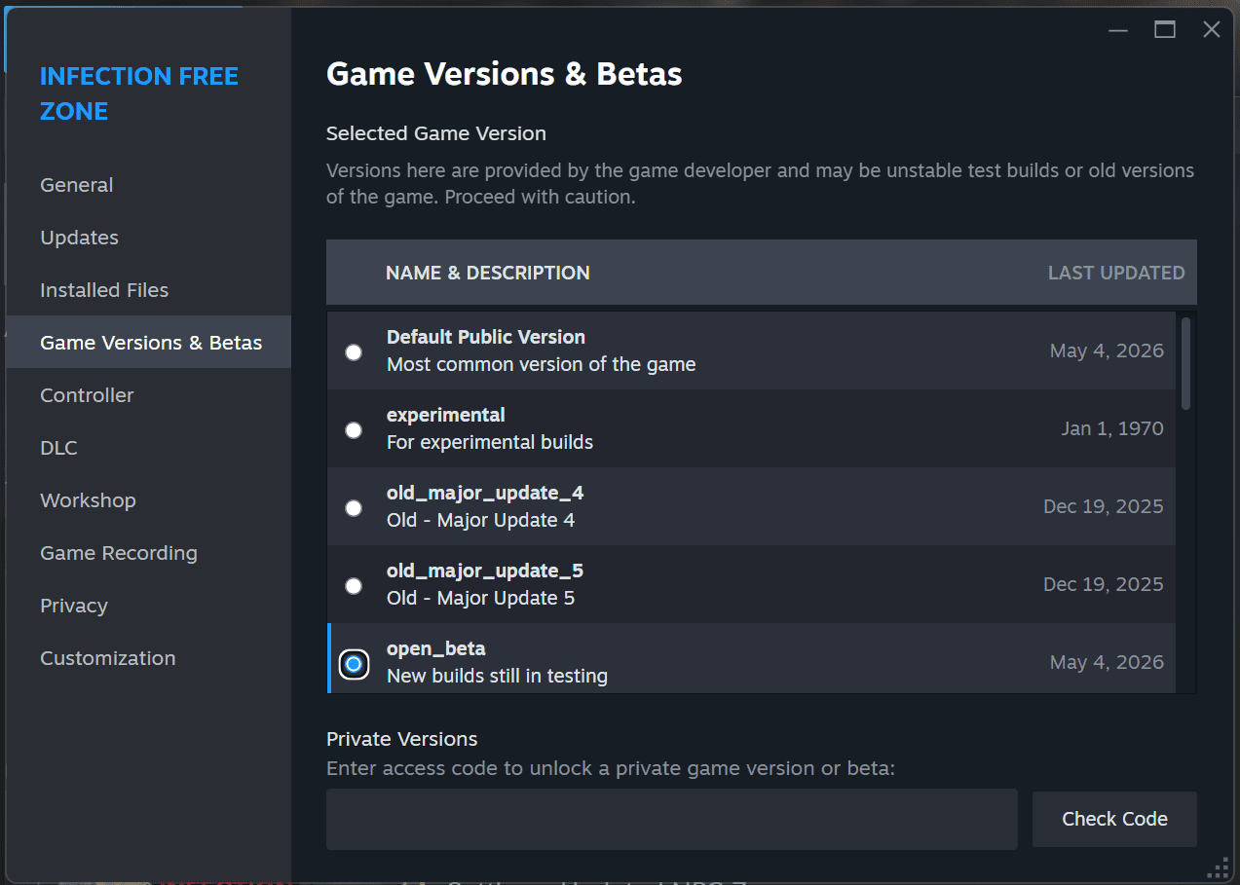The image size is (1240, 885).
Task: Click the NAME & DESCRIPTION column header
Action: pyautogui.click(x=487, y=274)
